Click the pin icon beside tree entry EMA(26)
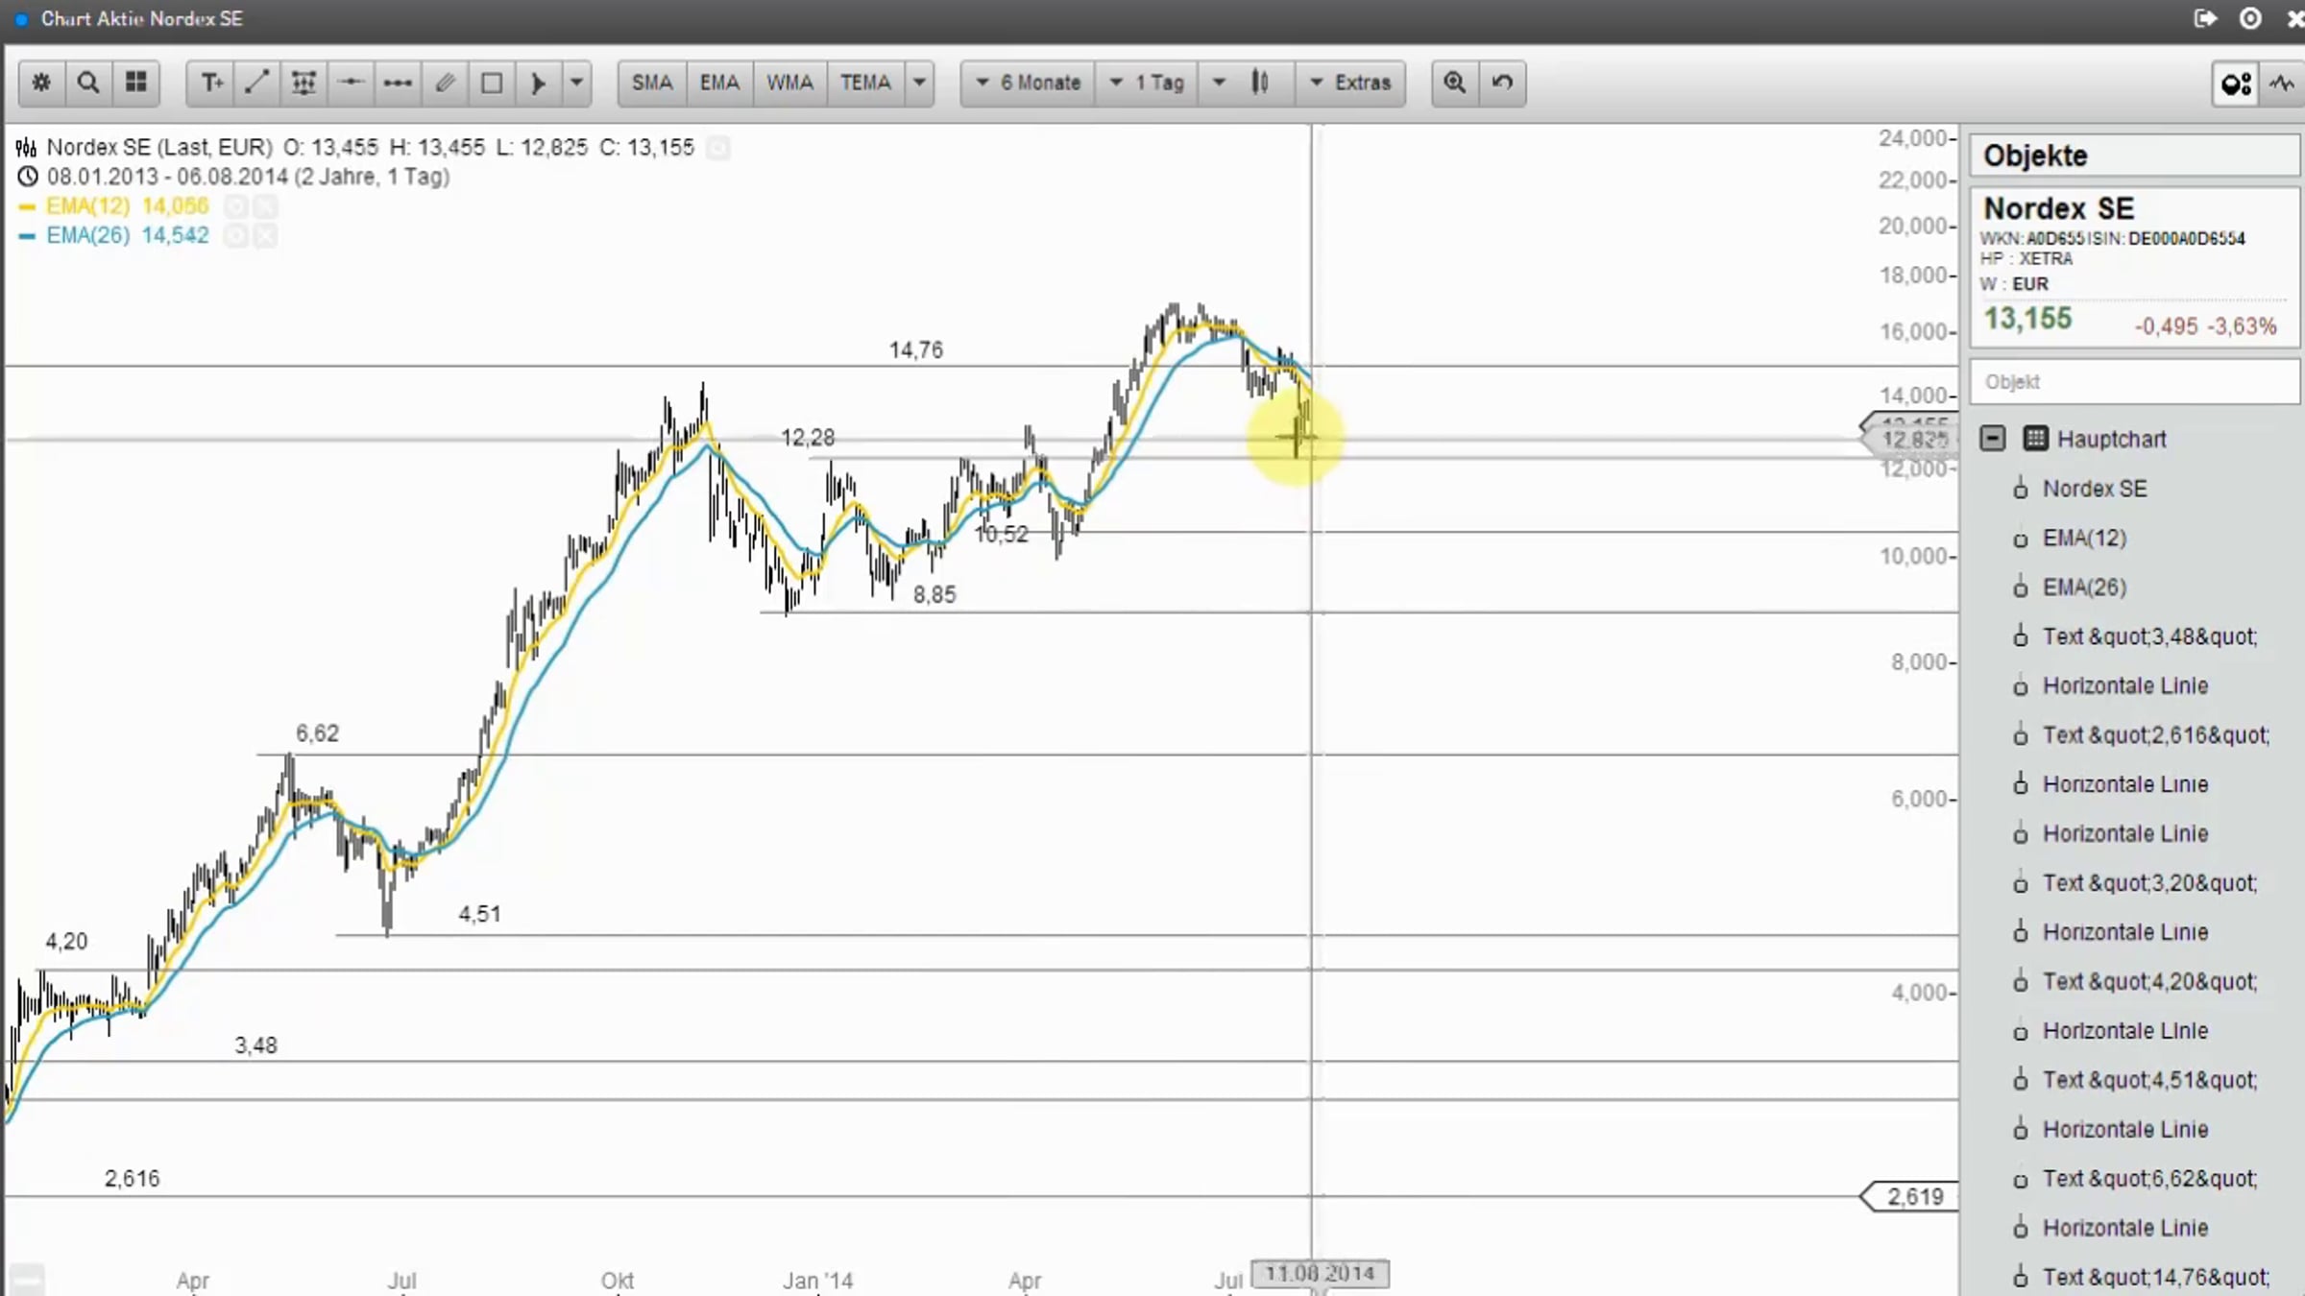This screenshot has height=1296, width=2305. click(x=2021, y=588)
